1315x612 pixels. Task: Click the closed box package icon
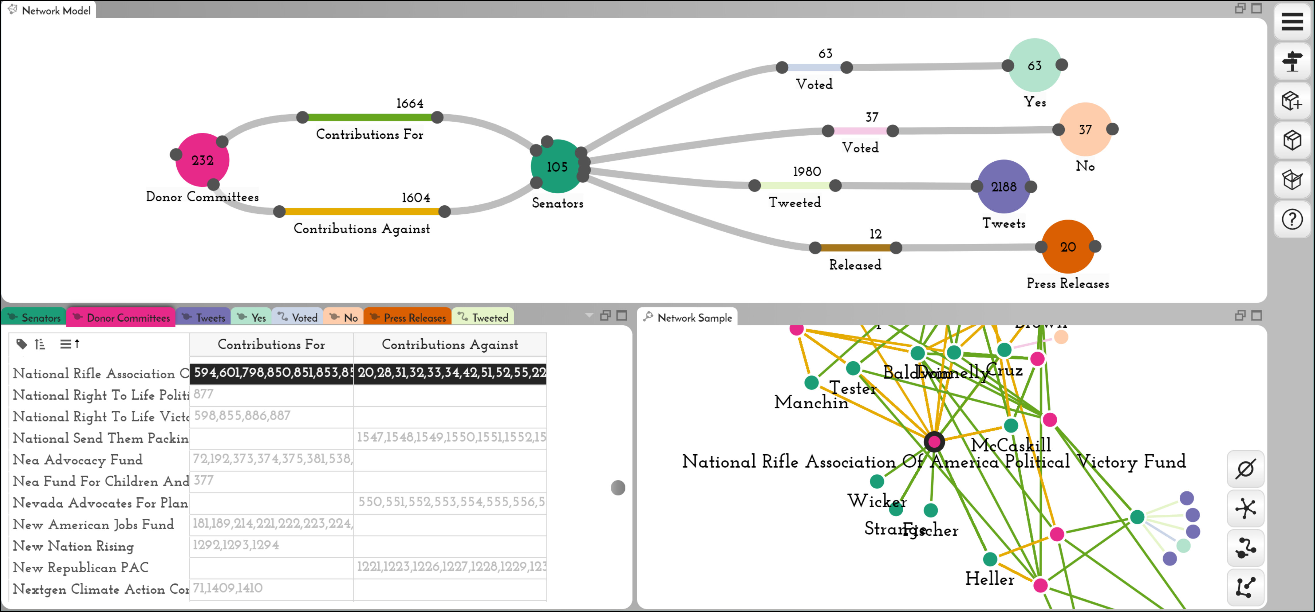click(x=1292, y=140)
